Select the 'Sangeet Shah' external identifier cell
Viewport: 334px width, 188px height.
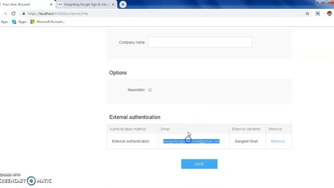click(x=246, y=141)
